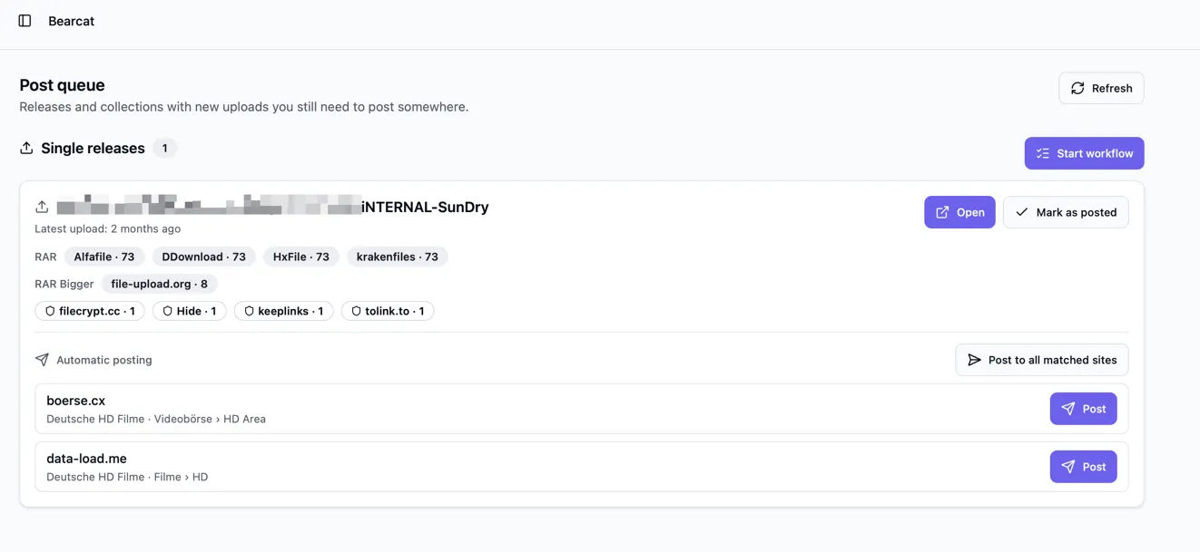Click the RAR Bigger label
The width and height of the screenshot is (1200, 552).
64,284
